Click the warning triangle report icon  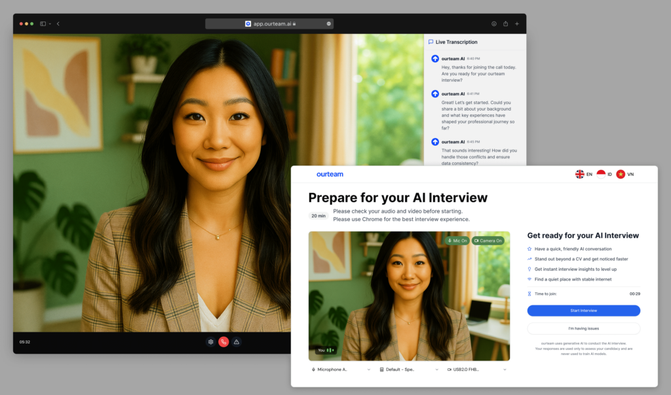click(237, 341)
